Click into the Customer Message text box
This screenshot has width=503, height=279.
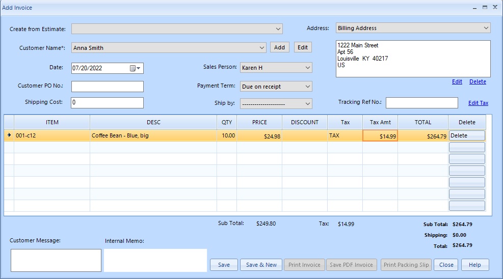click(56, 260)
